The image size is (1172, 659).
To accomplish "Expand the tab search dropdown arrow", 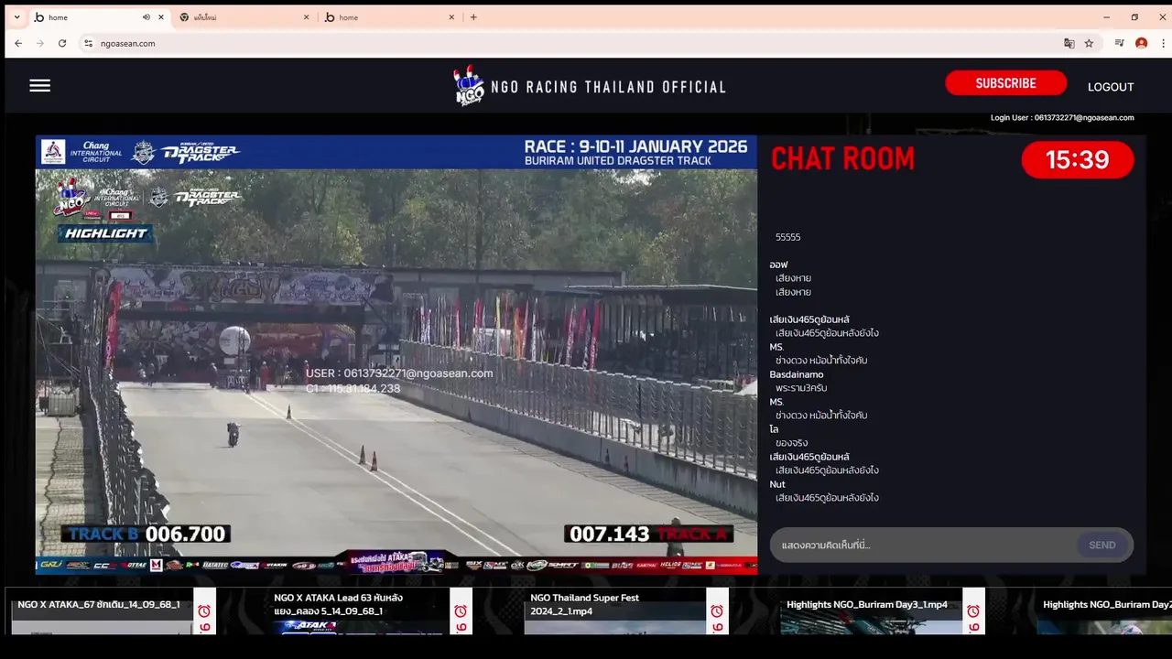I will tap(16, 17).
